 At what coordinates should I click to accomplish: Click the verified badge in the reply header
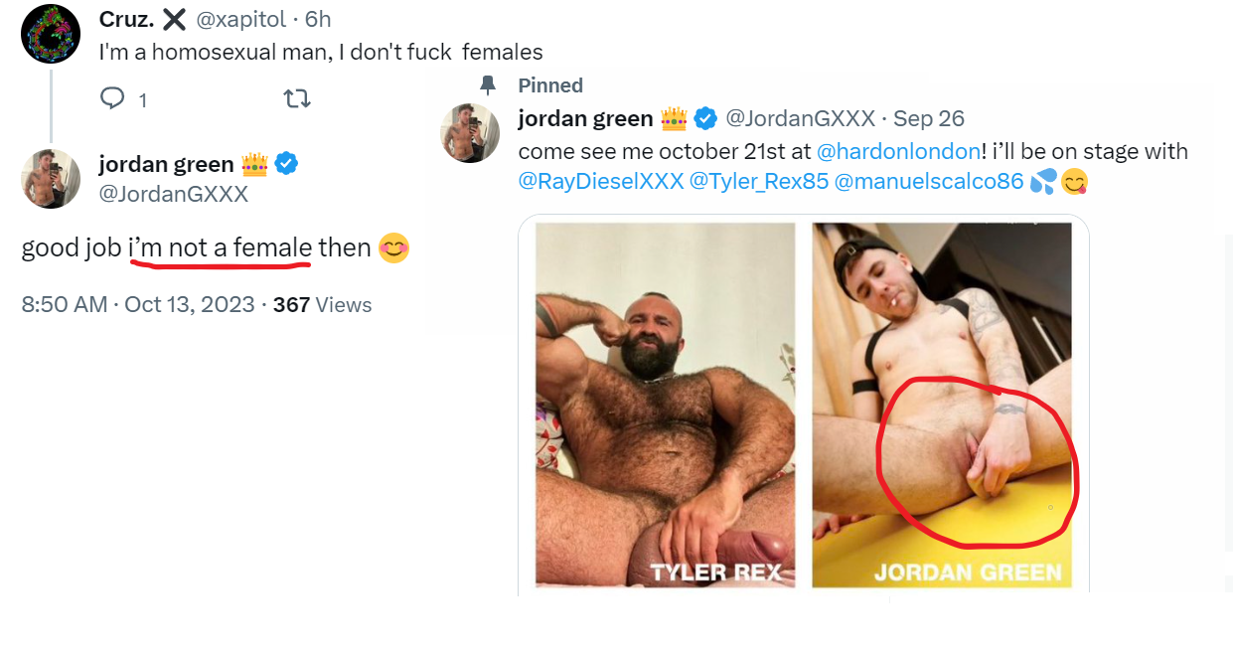(x=286, y=164)
